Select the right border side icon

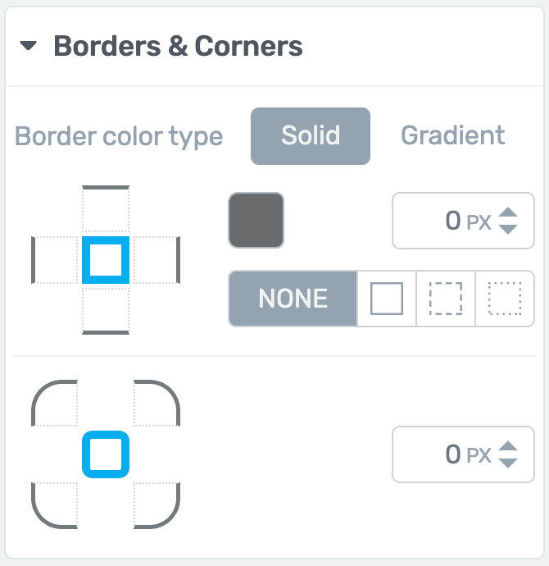coord(157,260)
